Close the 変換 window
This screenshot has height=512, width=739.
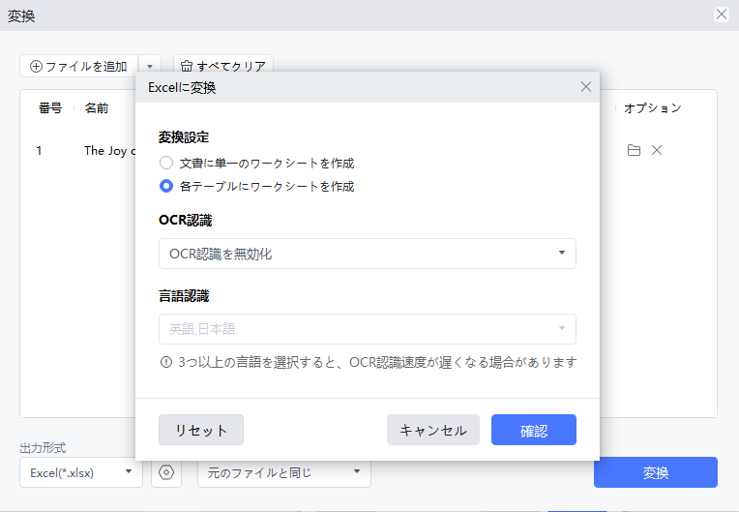coord(721,15)
